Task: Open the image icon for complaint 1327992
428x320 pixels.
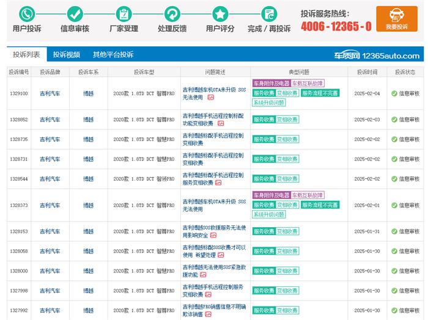Action: [x=208, y=315]
